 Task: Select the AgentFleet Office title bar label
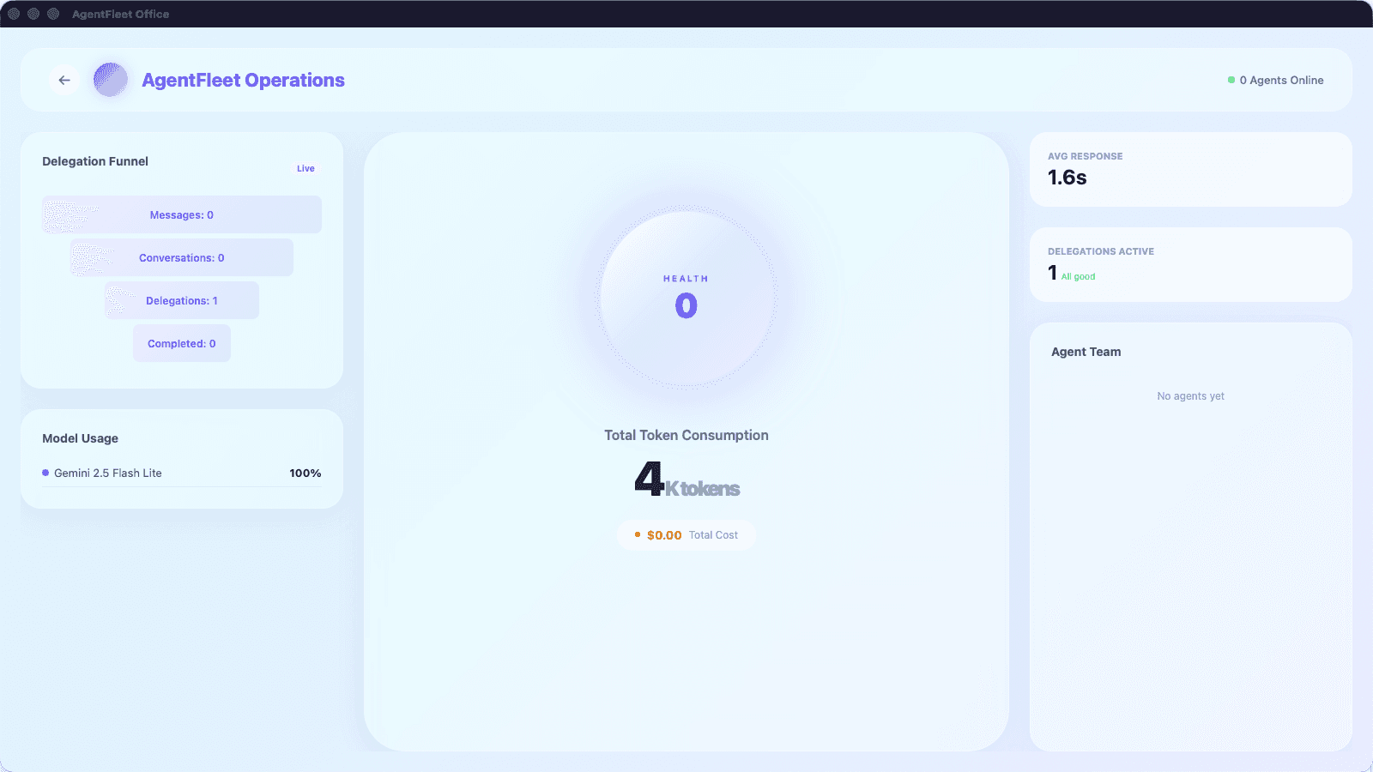(120, 14)
